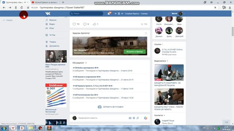The image size is (234, 131).
Task: Open comments on the post
Action: point(85,24)
